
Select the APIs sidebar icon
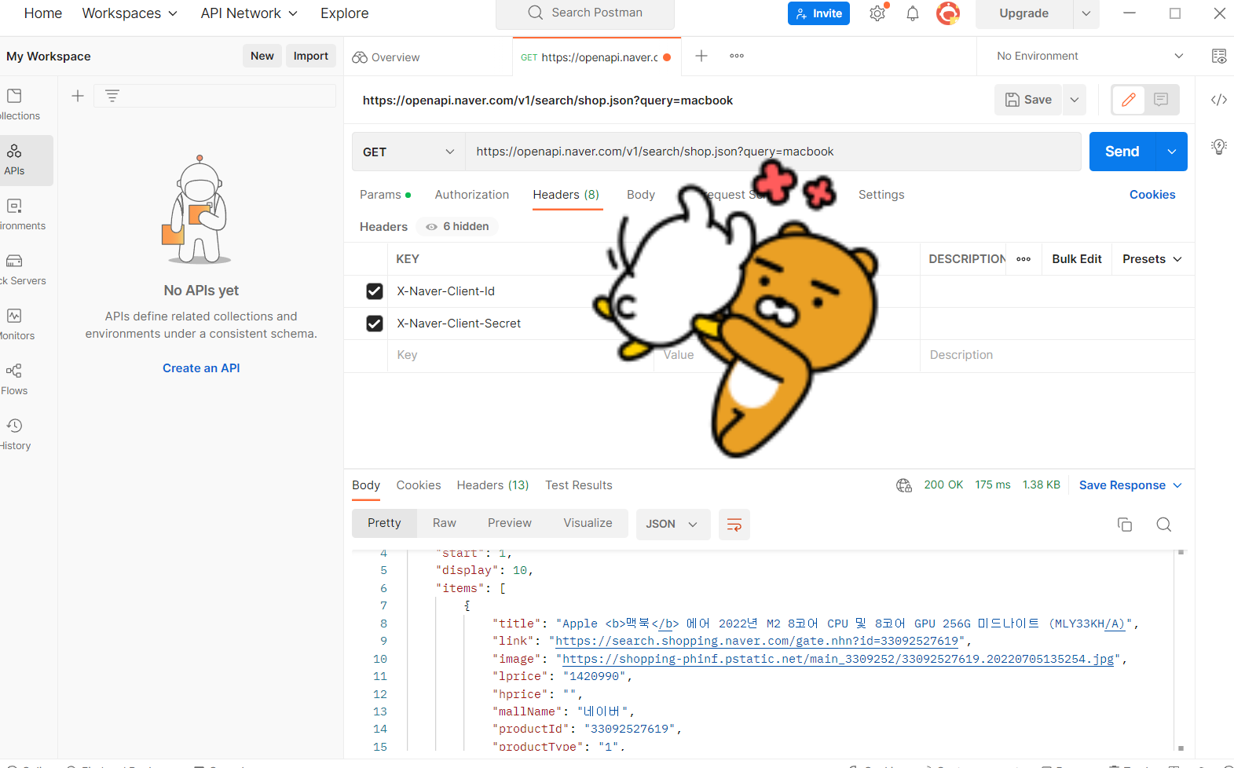point(14,151)
